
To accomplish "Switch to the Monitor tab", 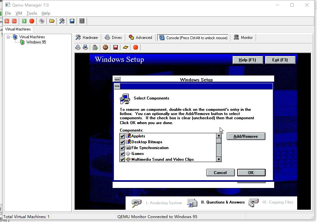I will [x=243, y=38].
